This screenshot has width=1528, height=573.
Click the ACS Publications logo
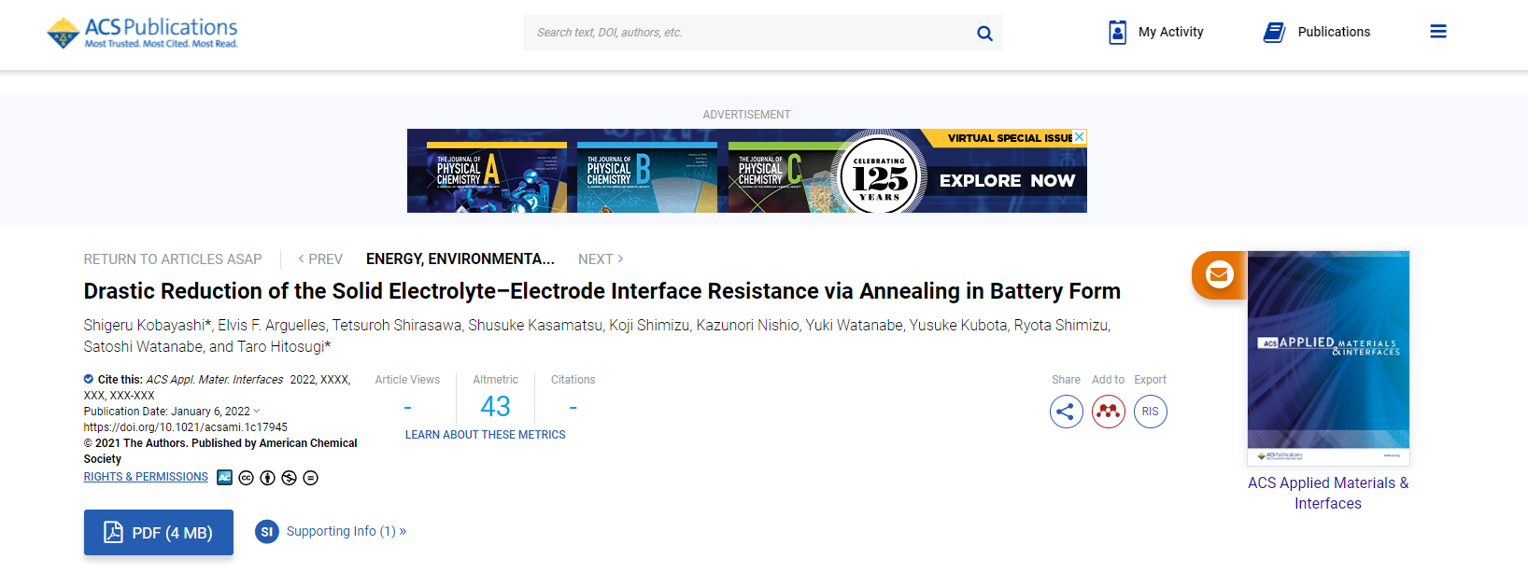[x=143, y=33]
